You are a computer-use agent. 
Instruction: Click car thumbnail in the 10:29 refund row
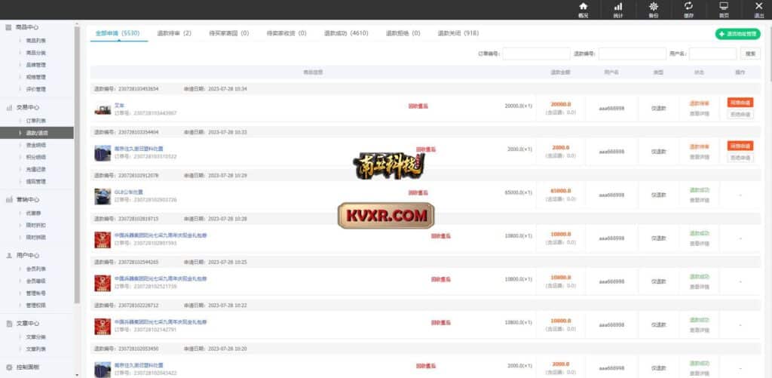pos(103,196)
